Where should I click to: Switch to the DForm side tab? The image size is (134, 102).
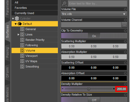pos(8,72)
